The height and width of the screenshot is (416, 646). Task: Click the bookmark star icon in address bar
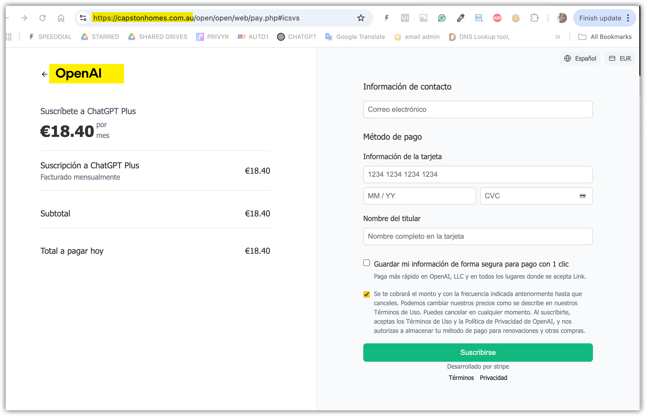361,18
